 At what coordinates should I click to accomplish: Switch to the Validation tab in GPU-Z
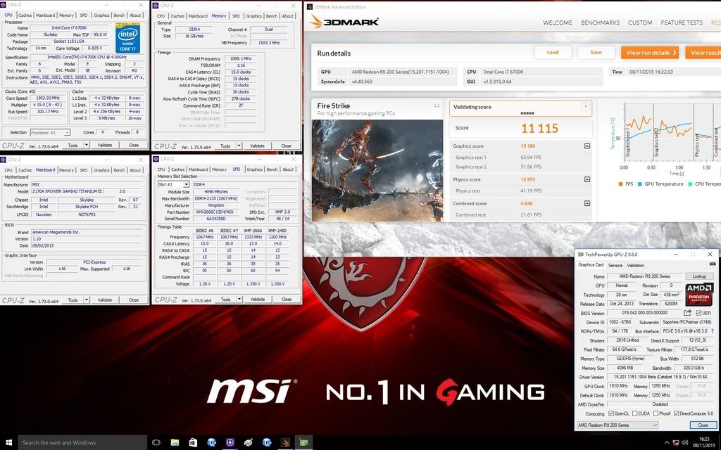point(636,265)
